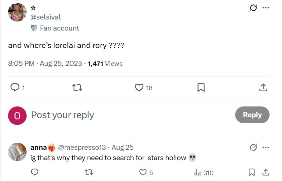Screen dimensions: 282x181
Task: Click the Fan account label
Action: pos(59,28)
